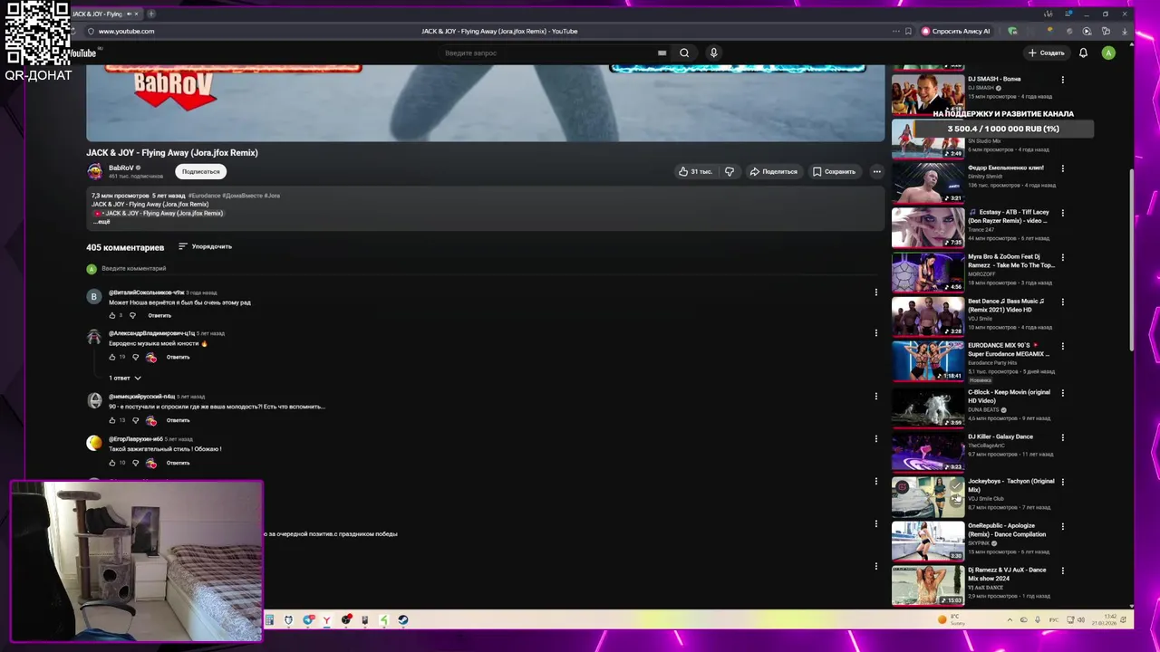Viewport: 1160px width, 652px height.
Task: Reply to ЕгорЛаврухин comment via Ответить
Action: point(178,463)
